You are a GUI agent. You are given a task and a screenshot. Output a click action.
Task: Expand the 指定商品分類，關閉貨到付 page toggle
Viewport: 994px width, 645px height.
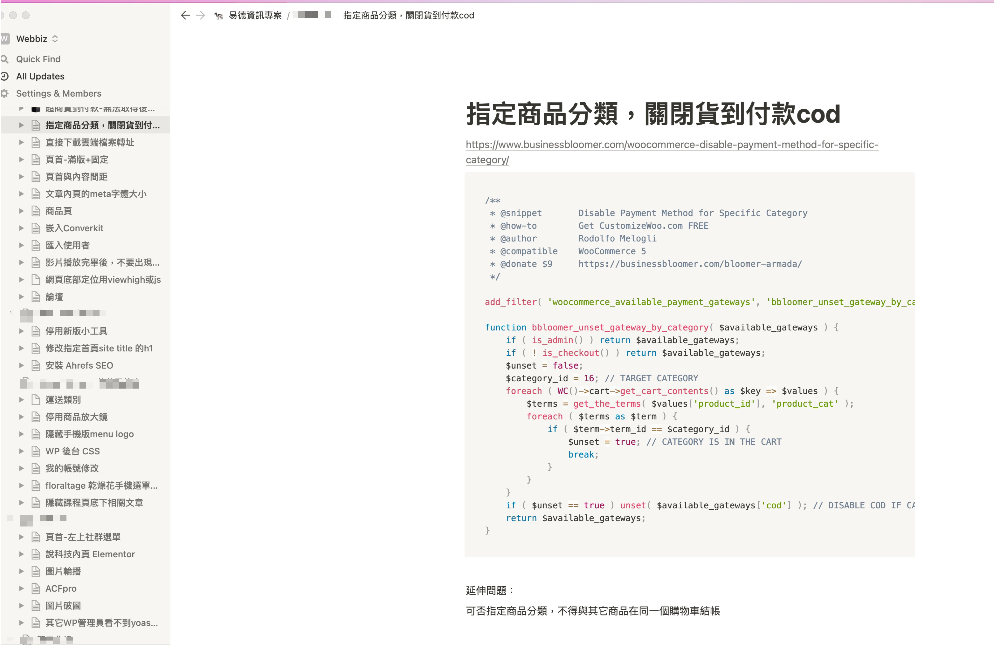21,125
